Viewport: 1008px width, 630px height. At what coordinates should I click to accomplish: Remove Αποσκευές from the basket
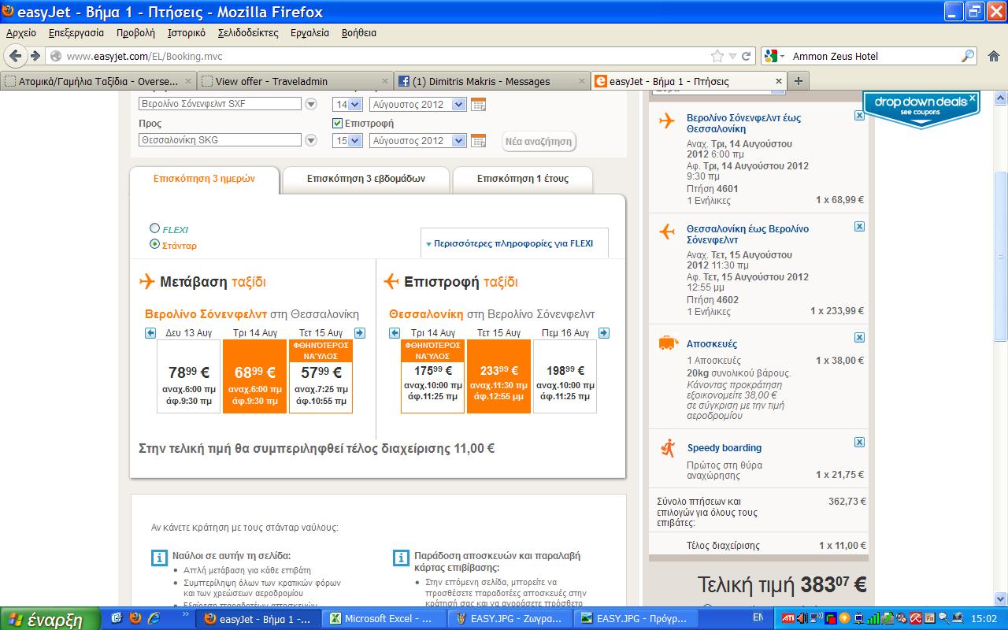[x=859, y=337]
